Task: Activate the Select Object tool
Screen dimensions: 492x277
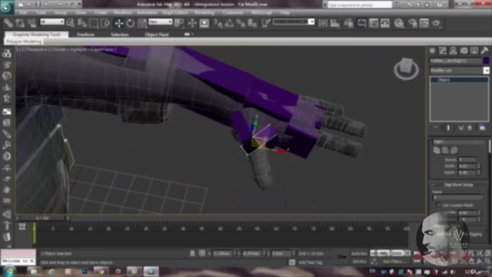Action: click(x=70, y=23)
